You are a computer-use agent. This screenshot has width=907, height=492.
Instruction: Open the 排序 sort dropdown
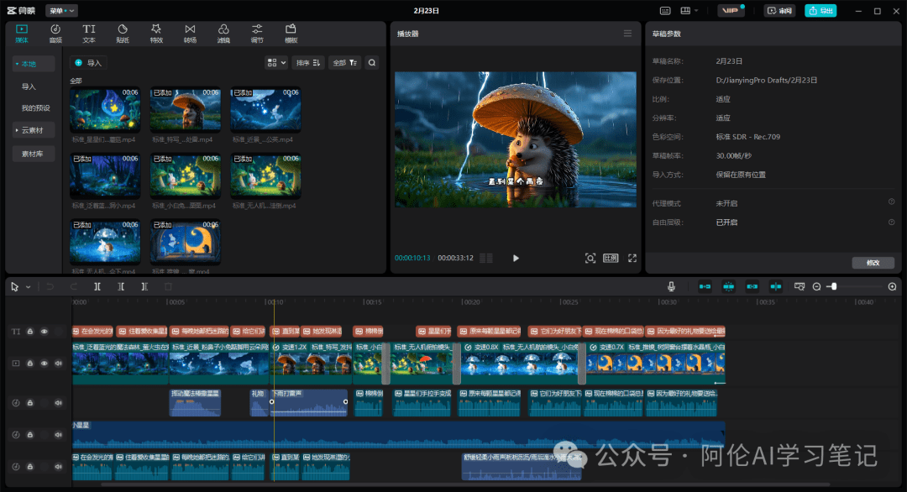pos(308,62)
